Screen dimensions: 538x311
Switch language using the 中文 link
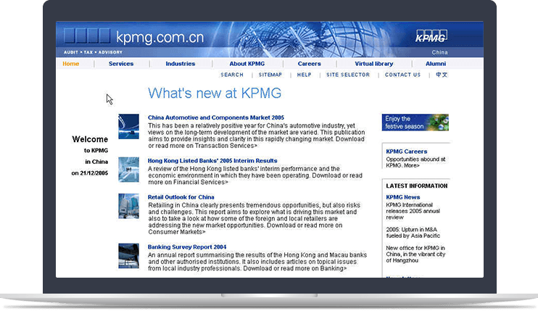coord(442,75)
